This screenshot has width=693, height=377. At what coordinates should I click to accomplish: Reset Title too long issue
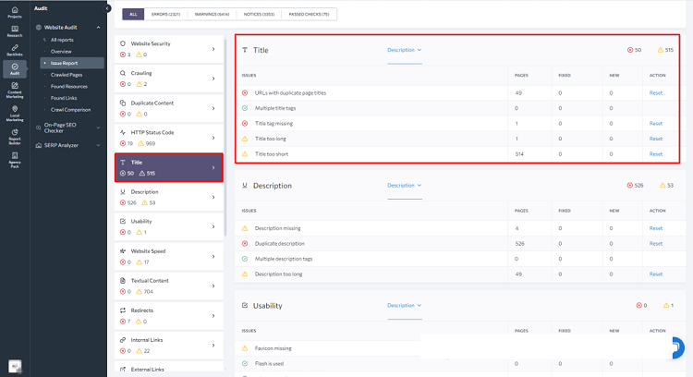coord(656,139)
